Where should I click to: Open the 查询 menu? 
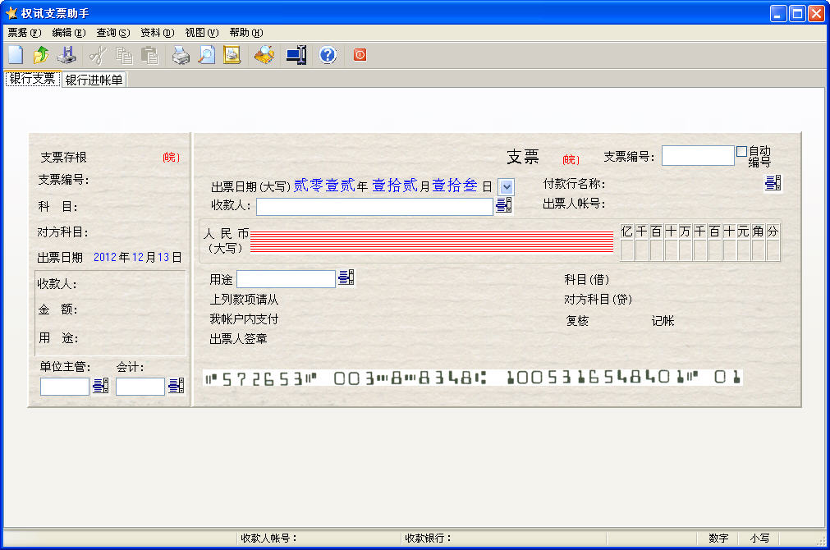pos(112,33)
